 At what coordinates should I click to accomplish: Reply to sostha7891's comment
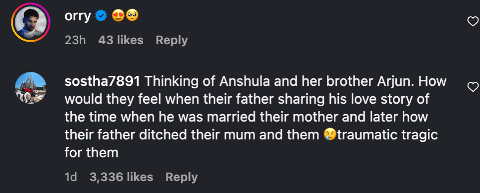click(x=181, y=177)
